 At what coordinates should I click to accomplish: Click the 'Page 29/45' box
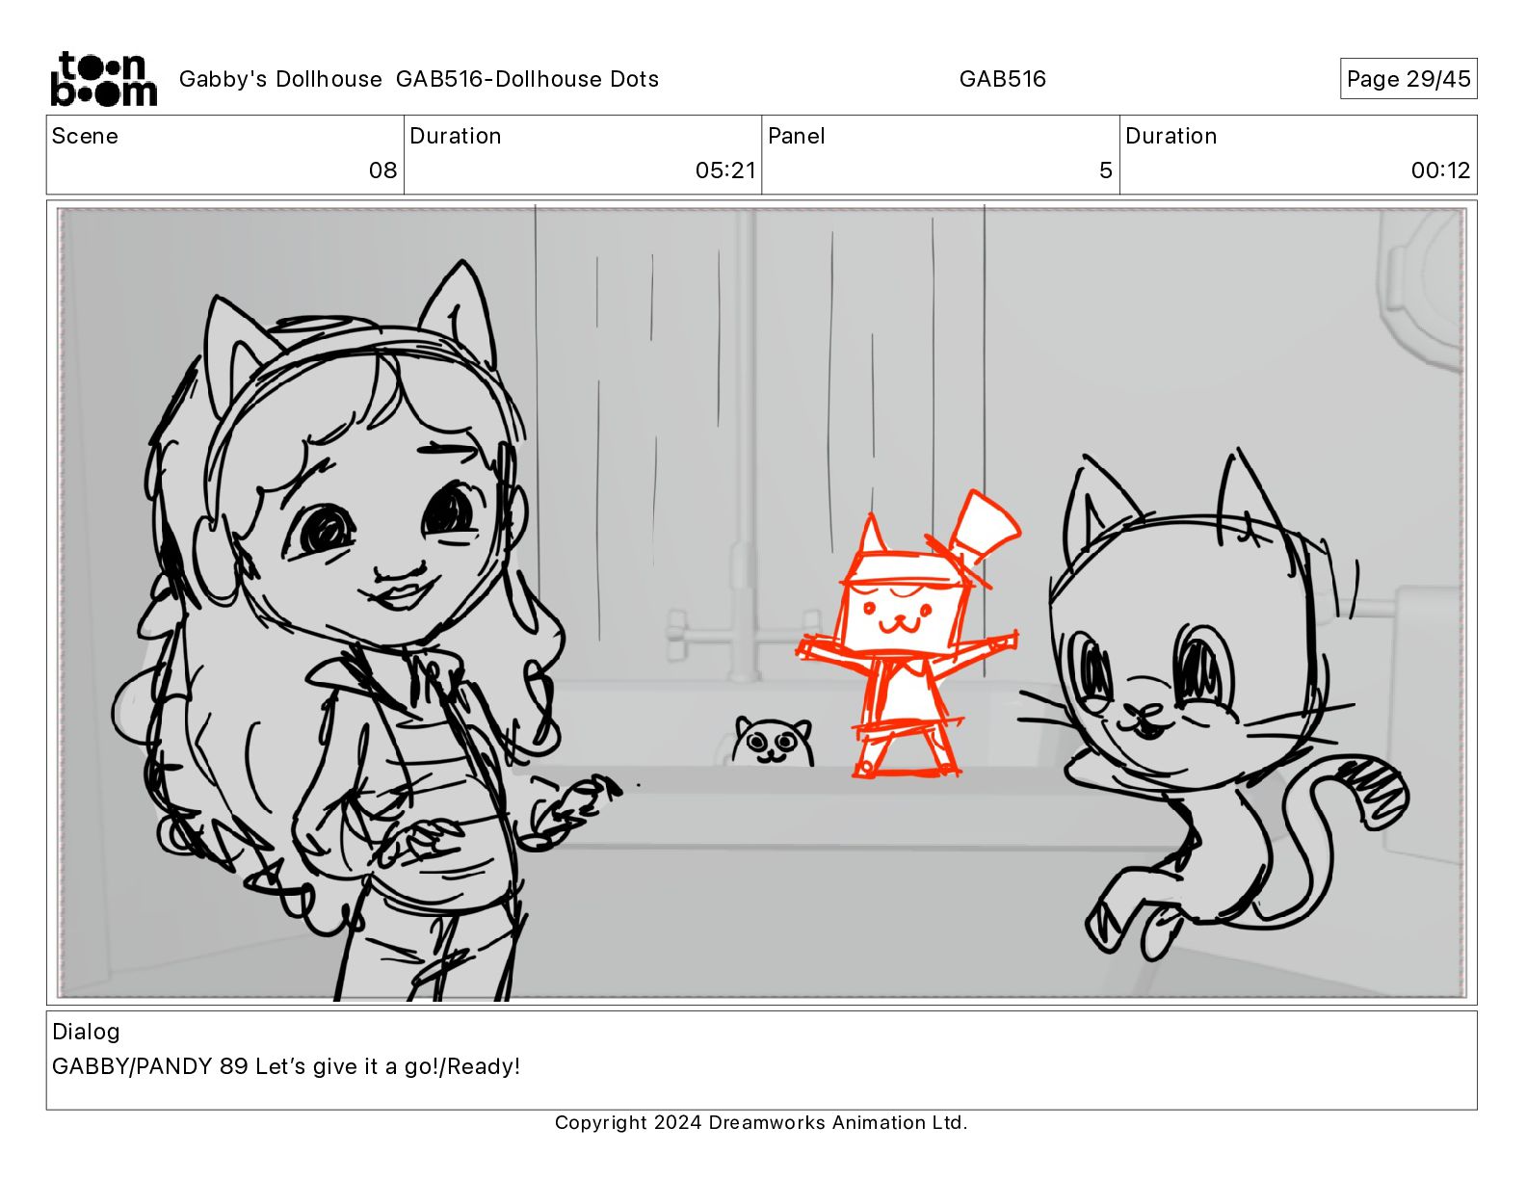click(1408, 79)
